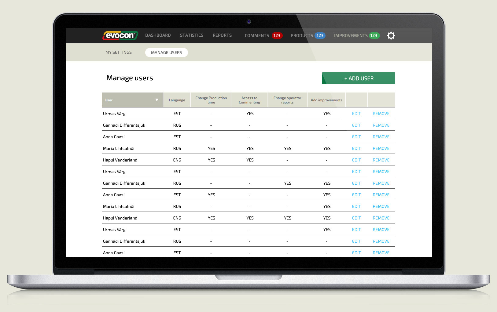Edit Gennadi Differentsjuk with operator reports YES
The height and width of the screenshot is (312, 497).
(356, 183)
